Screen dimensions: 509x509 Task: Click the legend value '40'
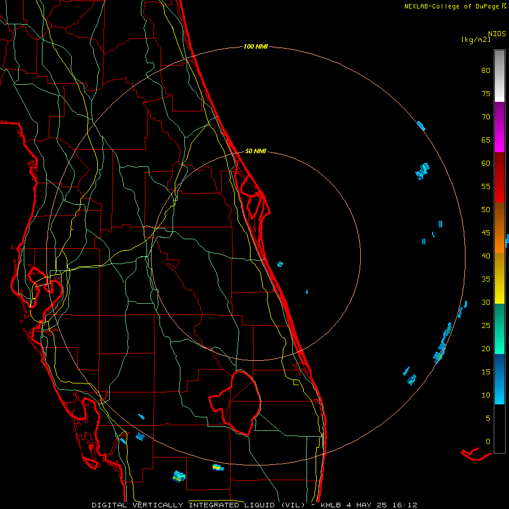coord(486,256)
